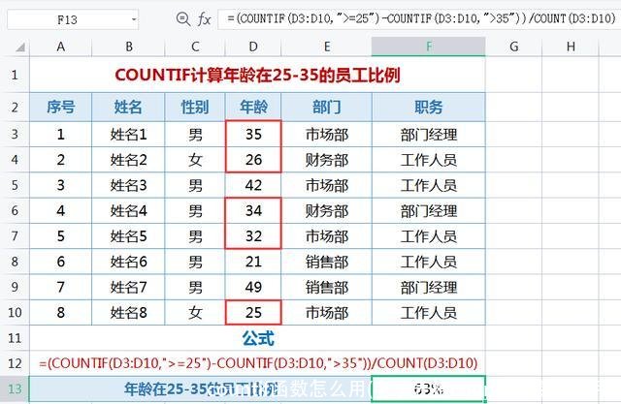Click 部门经理 cell in 姓名7 row
The width and height of the screenshot is (621, 404).
tap(429, 287)
